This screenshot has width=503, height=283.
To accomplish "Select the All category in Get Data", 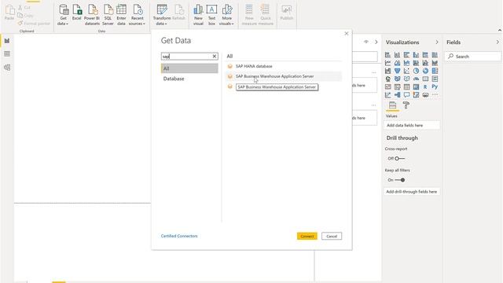I will [189, 68].
